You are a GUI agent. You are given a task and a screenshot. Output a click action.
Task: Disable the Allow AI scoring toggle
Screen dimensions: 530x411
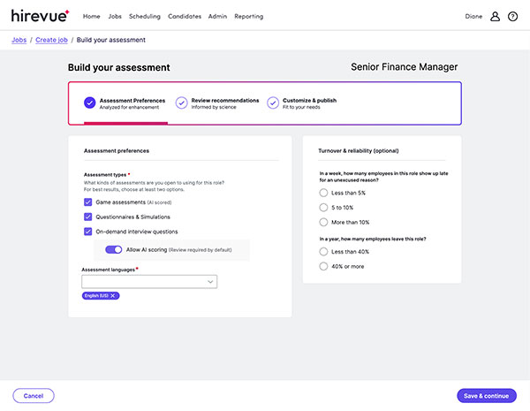[x=113, y=250]
